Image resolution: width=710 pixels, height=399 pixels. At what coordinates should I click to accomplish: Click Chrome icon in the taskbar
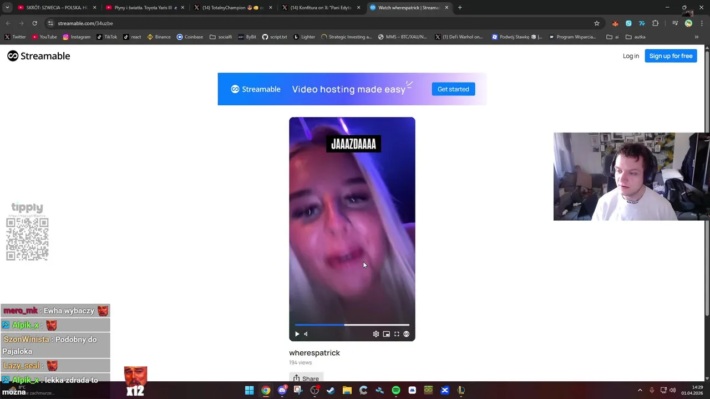click(x=266, y=390)
